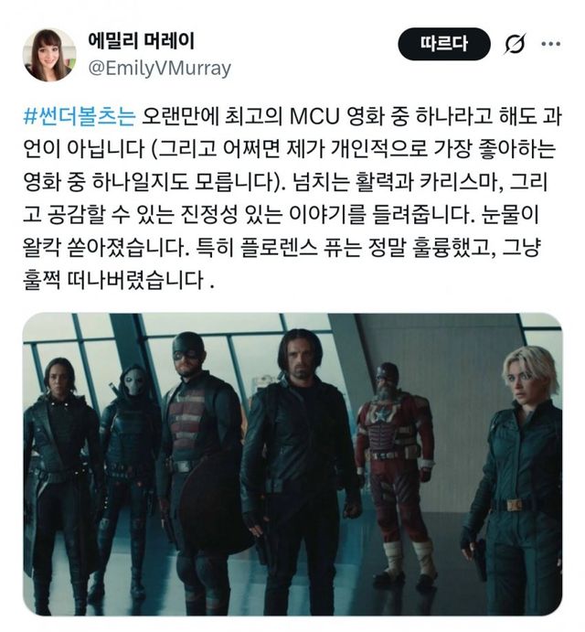The width and height of the screenshot is (585, 632).
Task: Click Emily Murray's round profile avatar
Action: click(x=49, y=55)
